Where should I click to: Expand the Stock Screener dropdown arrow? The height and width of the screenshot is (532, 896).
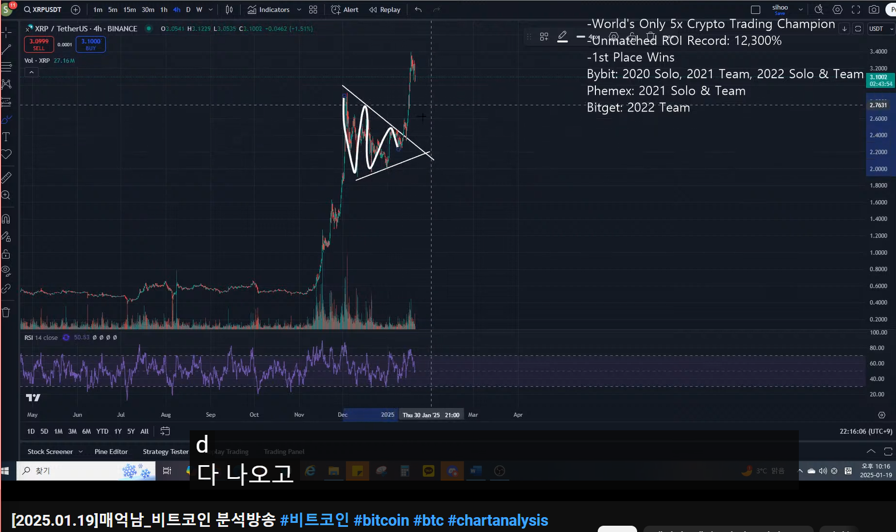click(81, 451)
